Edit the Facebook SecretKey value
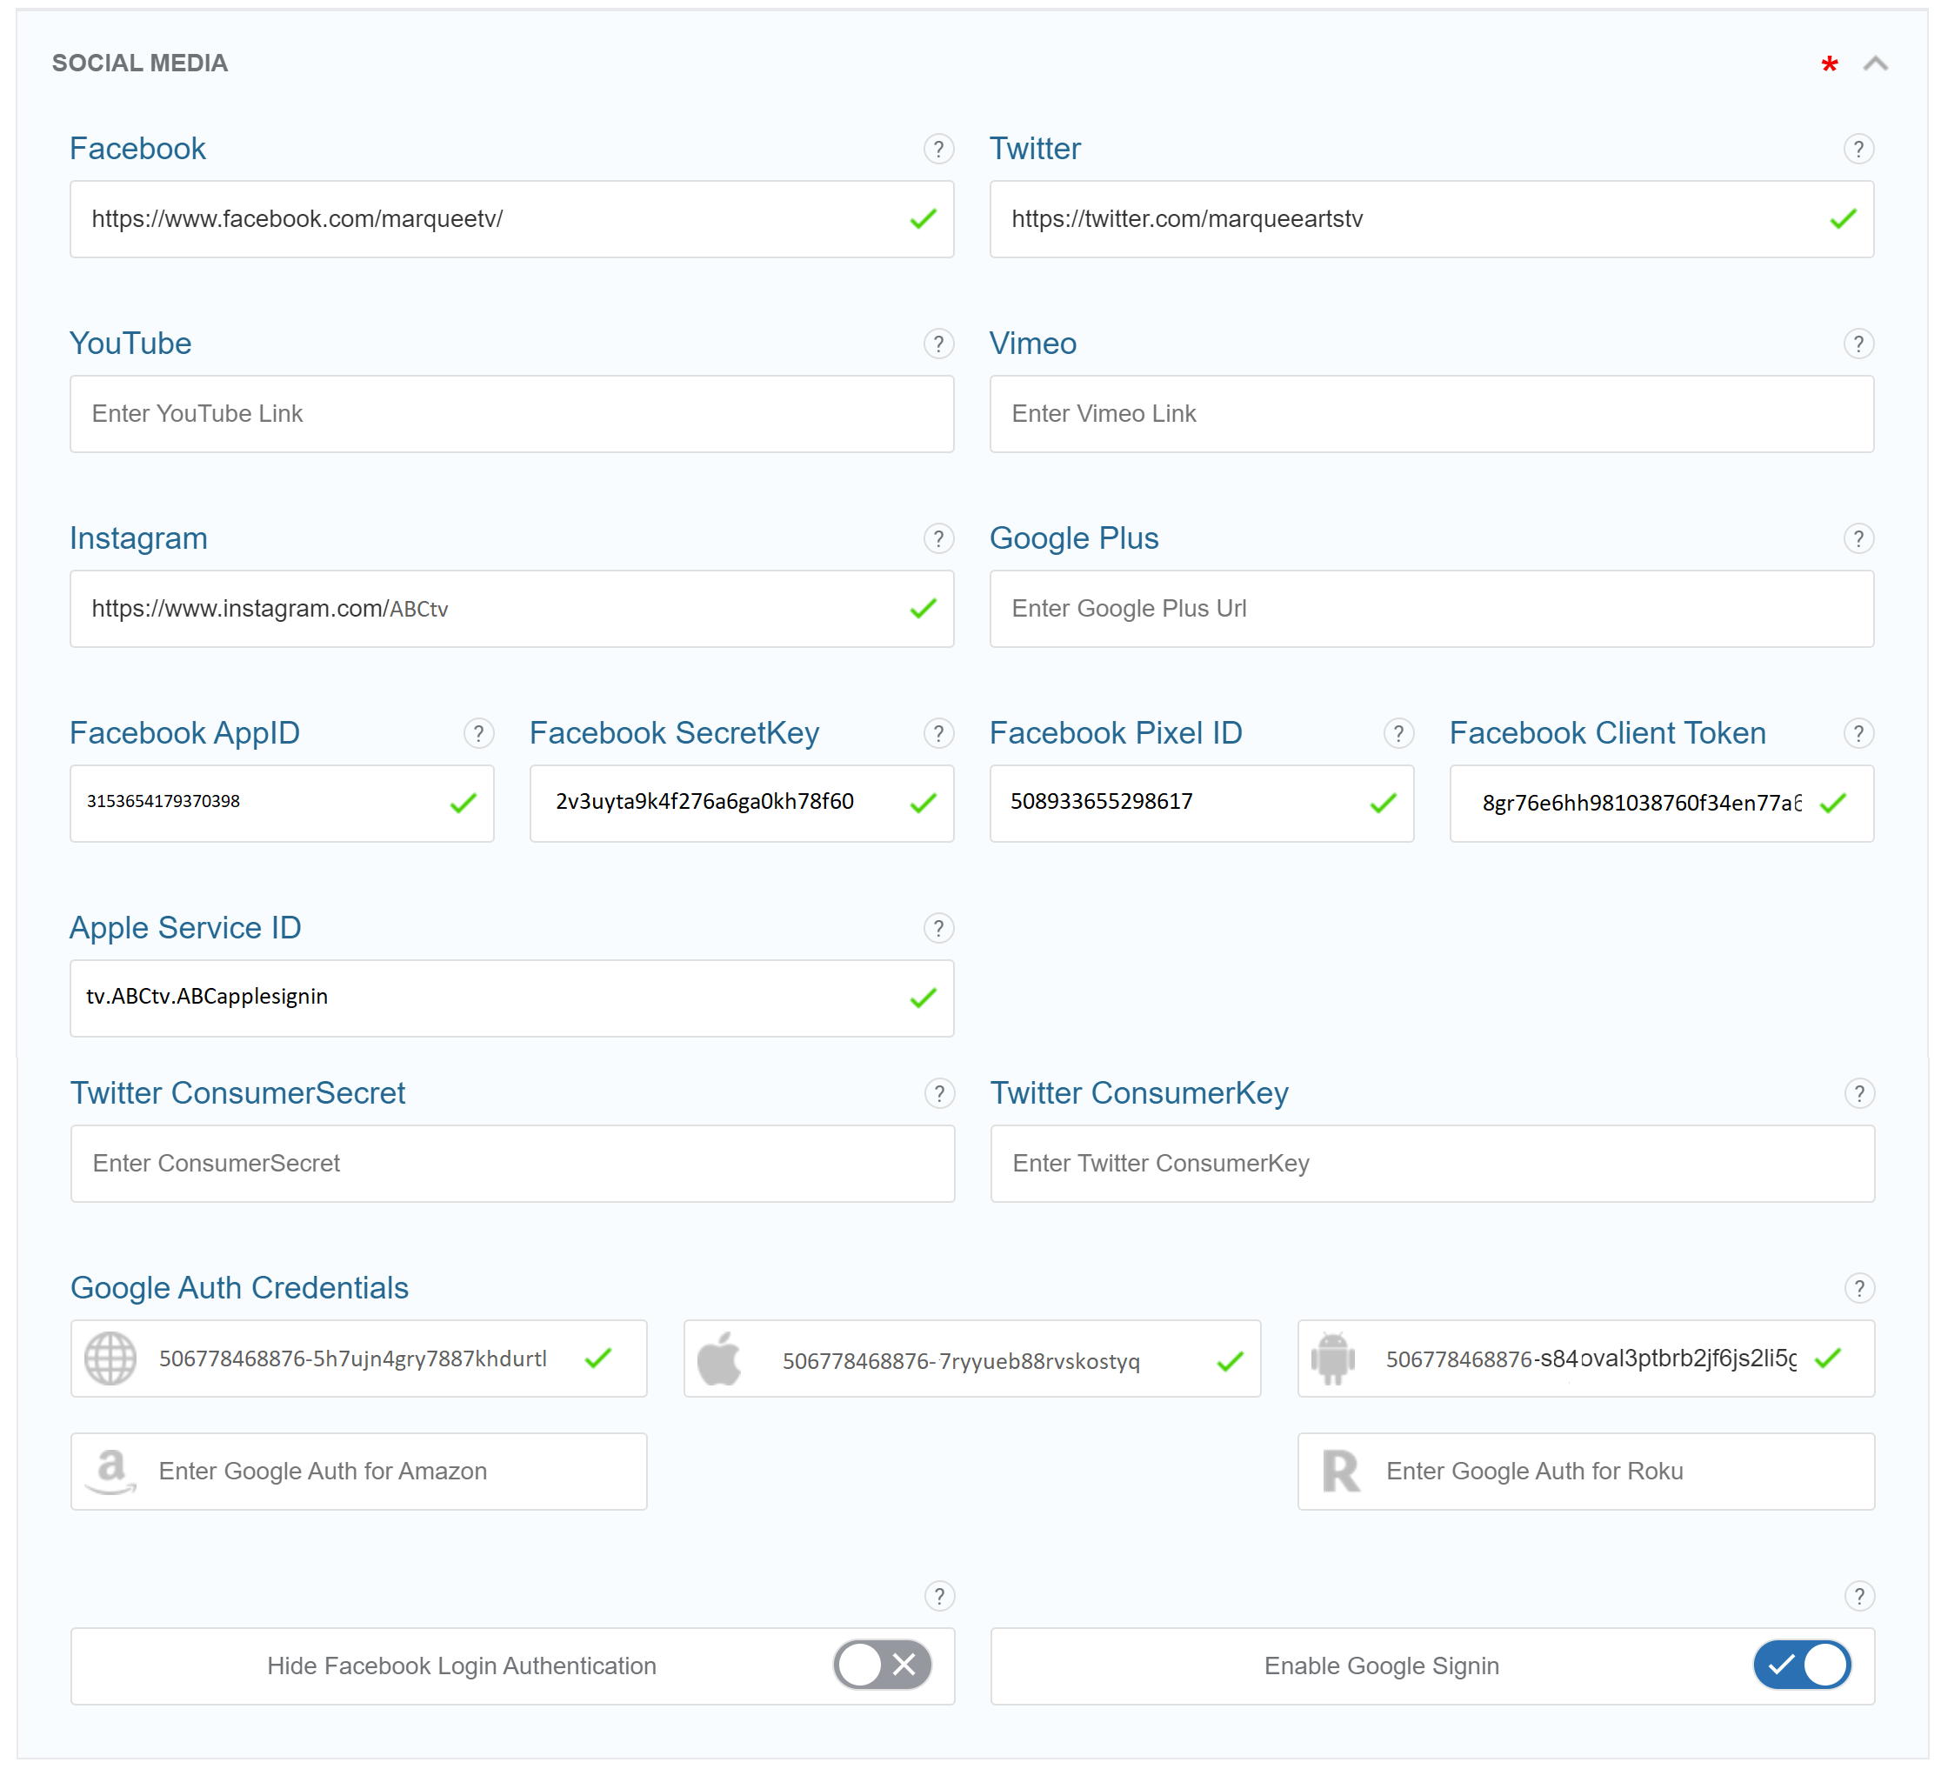The image size is (1941, 1769). [x=741, y=803]
